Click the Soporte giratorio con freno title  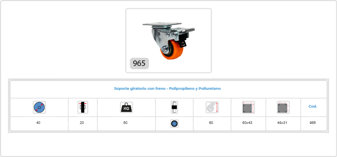click(x=167, y=88)
